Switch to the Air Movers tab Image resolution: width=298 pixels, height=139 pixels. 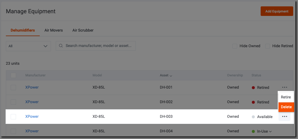(54, 30)
